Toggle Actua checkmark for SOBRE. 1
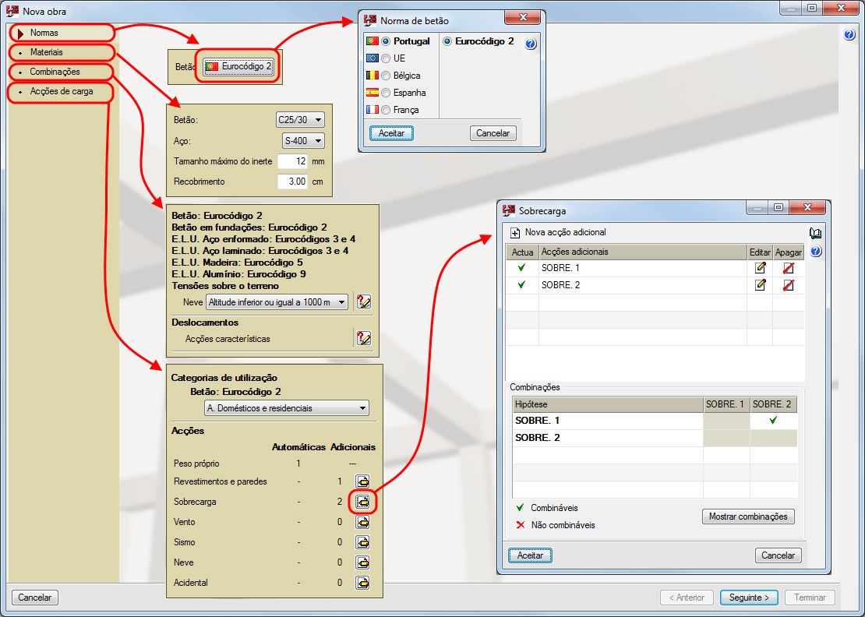Image resolution: width=865 pixels, height=617 pixels. (522, 268)
